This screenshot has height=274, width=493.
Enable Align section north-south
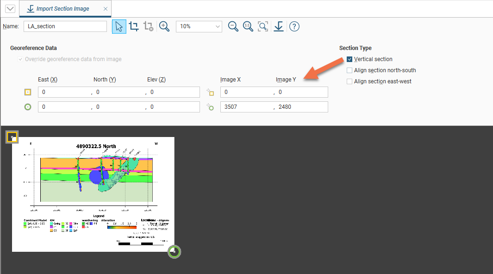pos(350,70)
